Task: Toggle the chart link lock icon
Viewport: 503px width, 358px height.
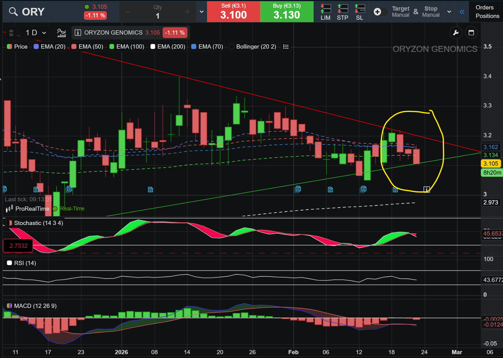Action: click(11, 32)
